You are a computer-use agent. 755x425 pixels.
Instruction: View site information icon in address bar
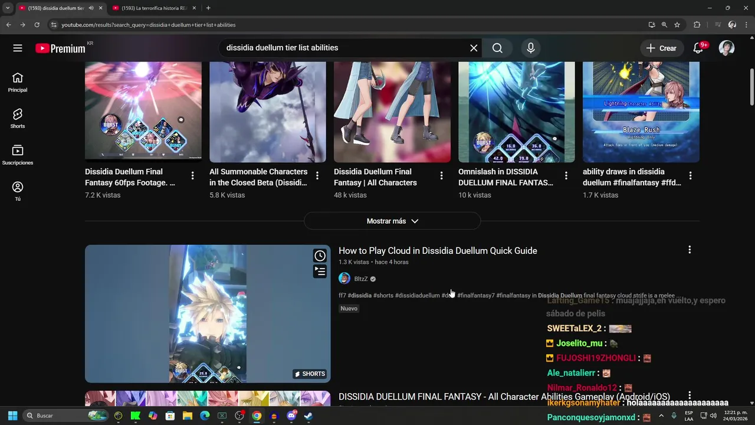54,25
